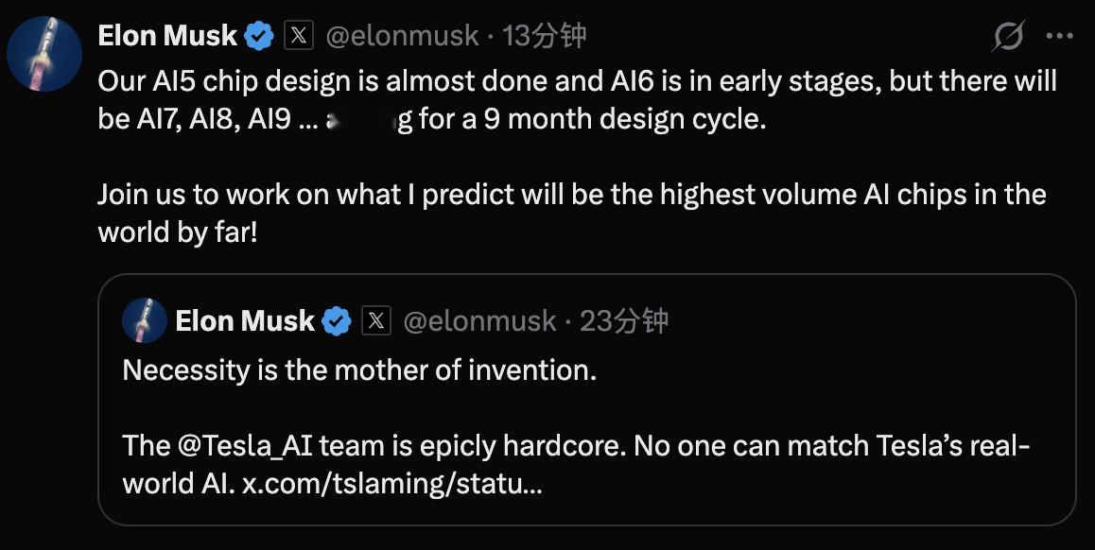Follow the x.com/tslaming/statu… link

click(391, 484)
